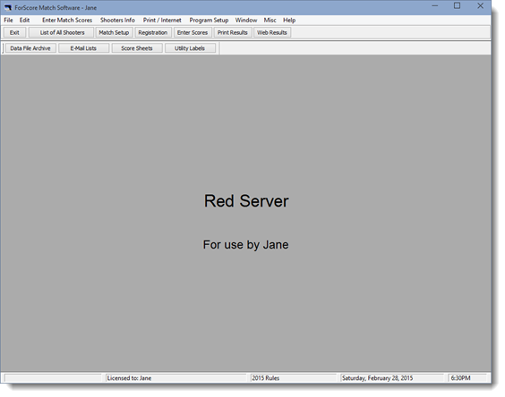Open List of All Shooters
The height and width of the screenshot is (397, 505).
tap(62, 32)
